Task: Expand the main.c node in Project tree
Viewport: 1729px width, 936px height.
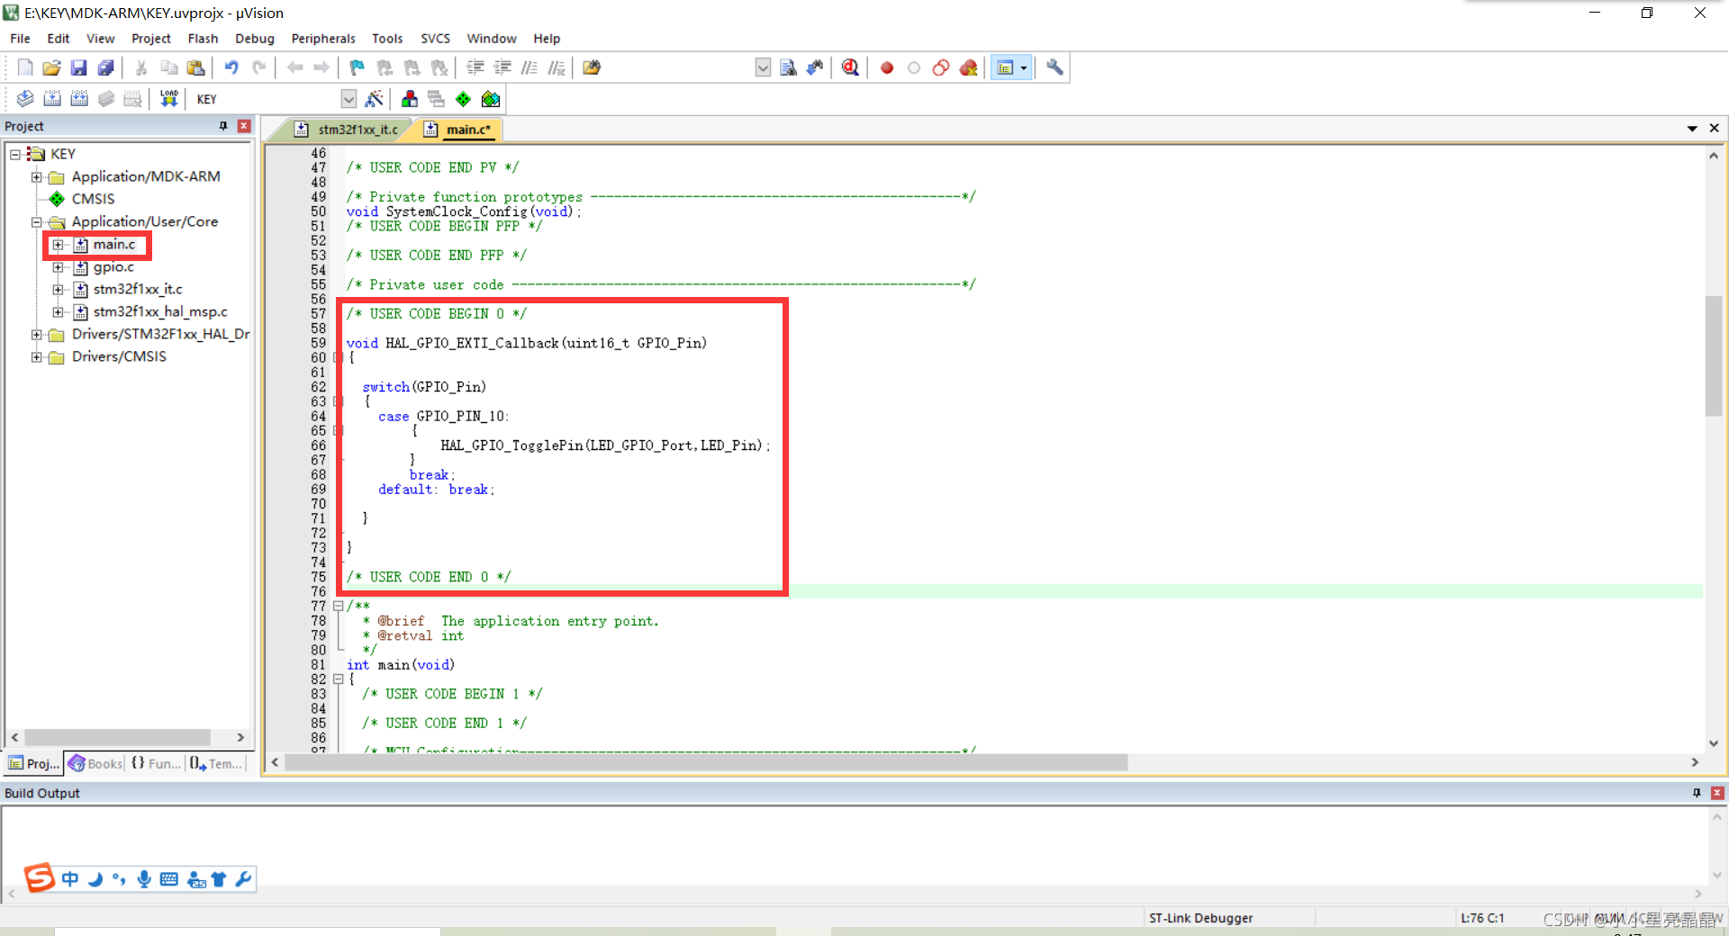Action: (58, 245)
